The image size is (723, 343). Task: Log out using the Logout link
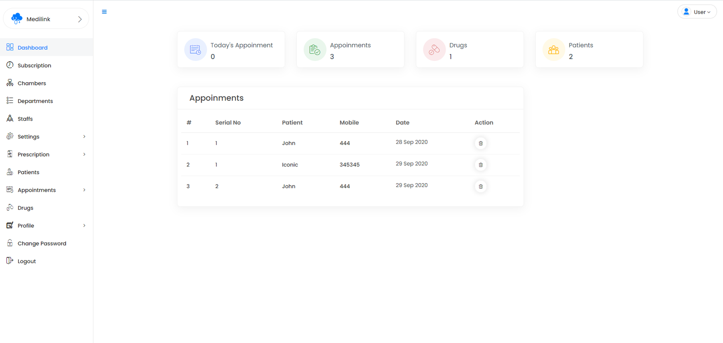[x=26, y=261]
